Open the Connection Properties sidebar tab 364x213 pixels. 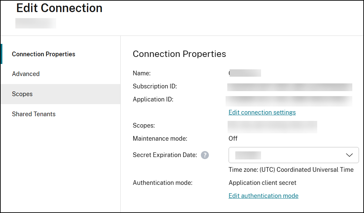[43, 54]
